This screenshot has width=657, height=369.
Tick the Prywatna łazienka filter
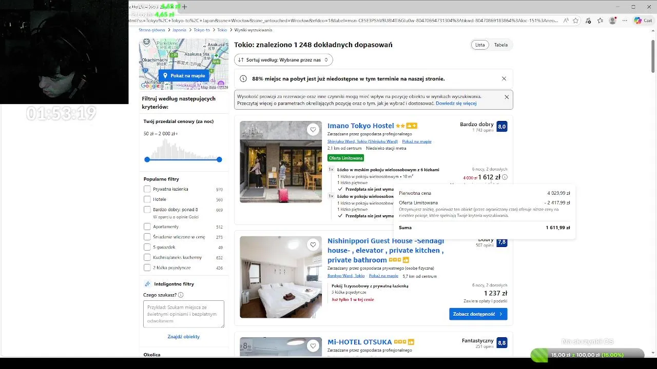(x=147, y=189)
